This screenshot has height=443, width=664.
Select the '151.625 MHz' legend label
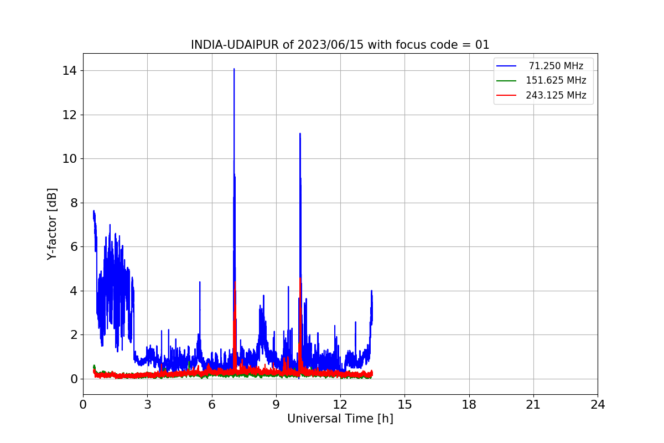[x=556, y=80]
